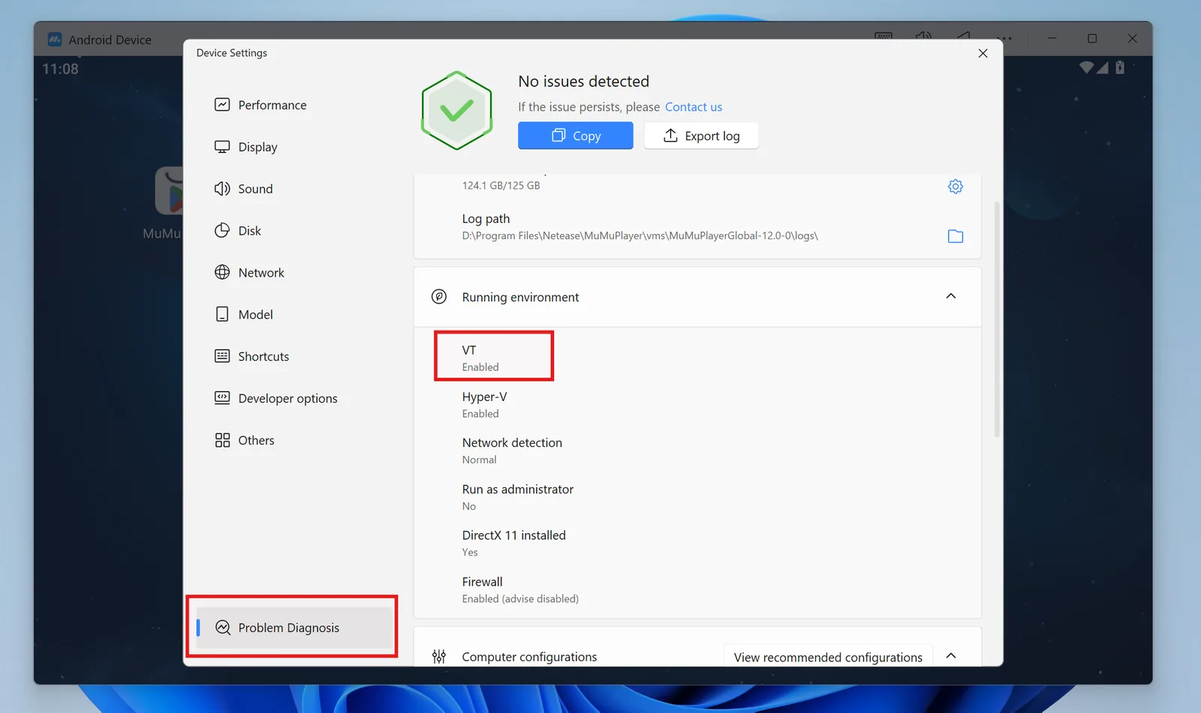Click the VT Enabled entry

pyautogui.click(x=480, y=358)
